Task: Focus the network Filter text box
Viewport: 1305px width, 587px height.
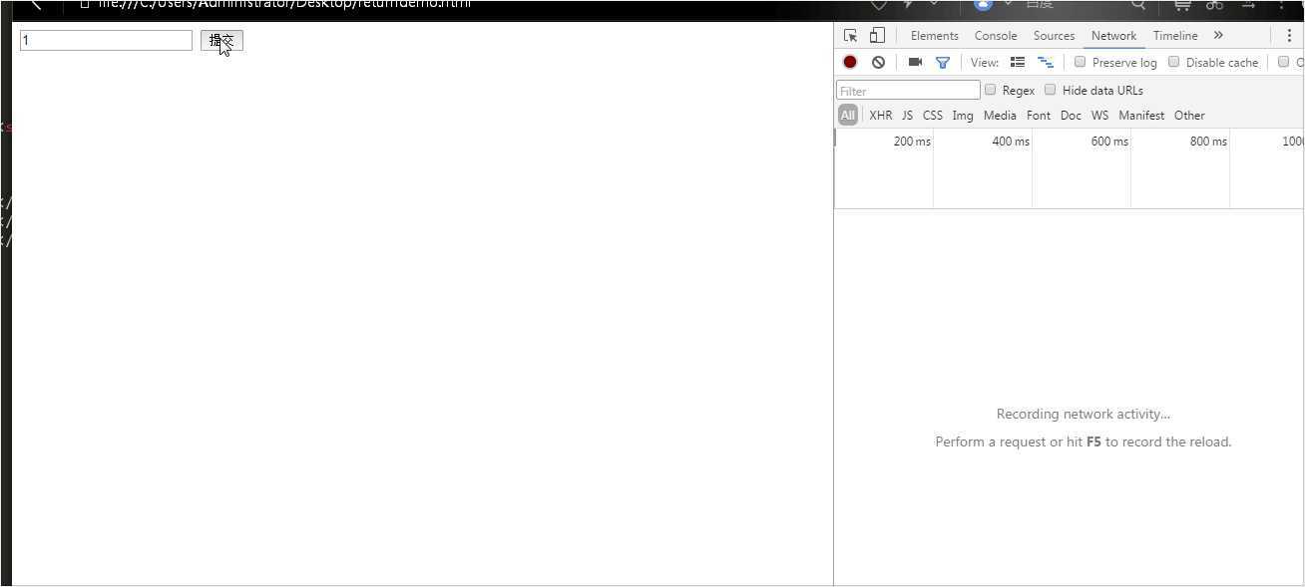Action: coord(908,90)
